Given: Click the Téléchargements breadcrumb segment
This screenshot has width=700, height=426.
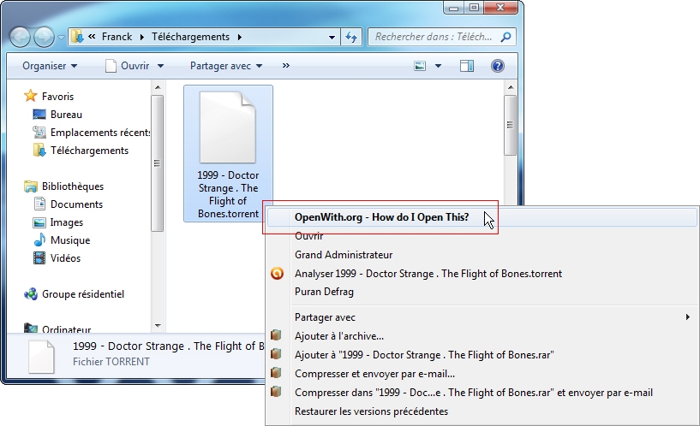Looking at the screenshot, I should click(x=190, y=37).
